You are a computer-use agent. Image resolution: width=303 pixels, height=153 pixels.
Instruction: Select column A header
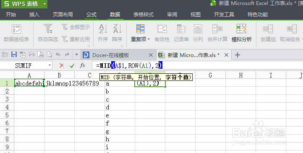pos(29,75)
